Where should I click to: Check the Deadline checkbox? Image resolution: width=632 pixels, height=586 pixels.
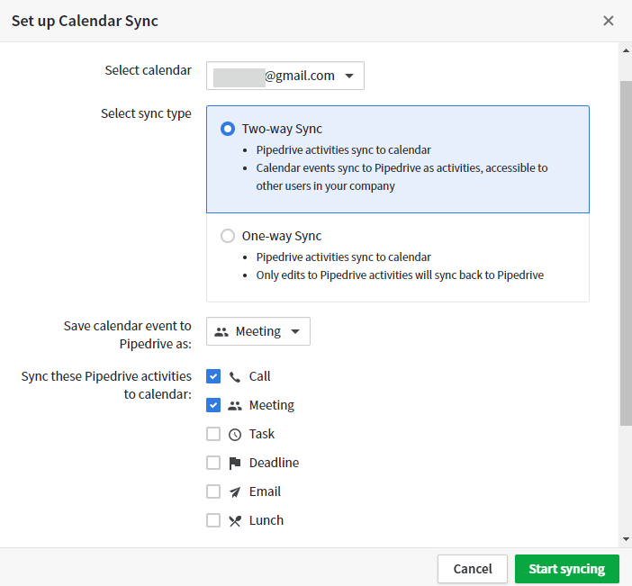(213, 463)
